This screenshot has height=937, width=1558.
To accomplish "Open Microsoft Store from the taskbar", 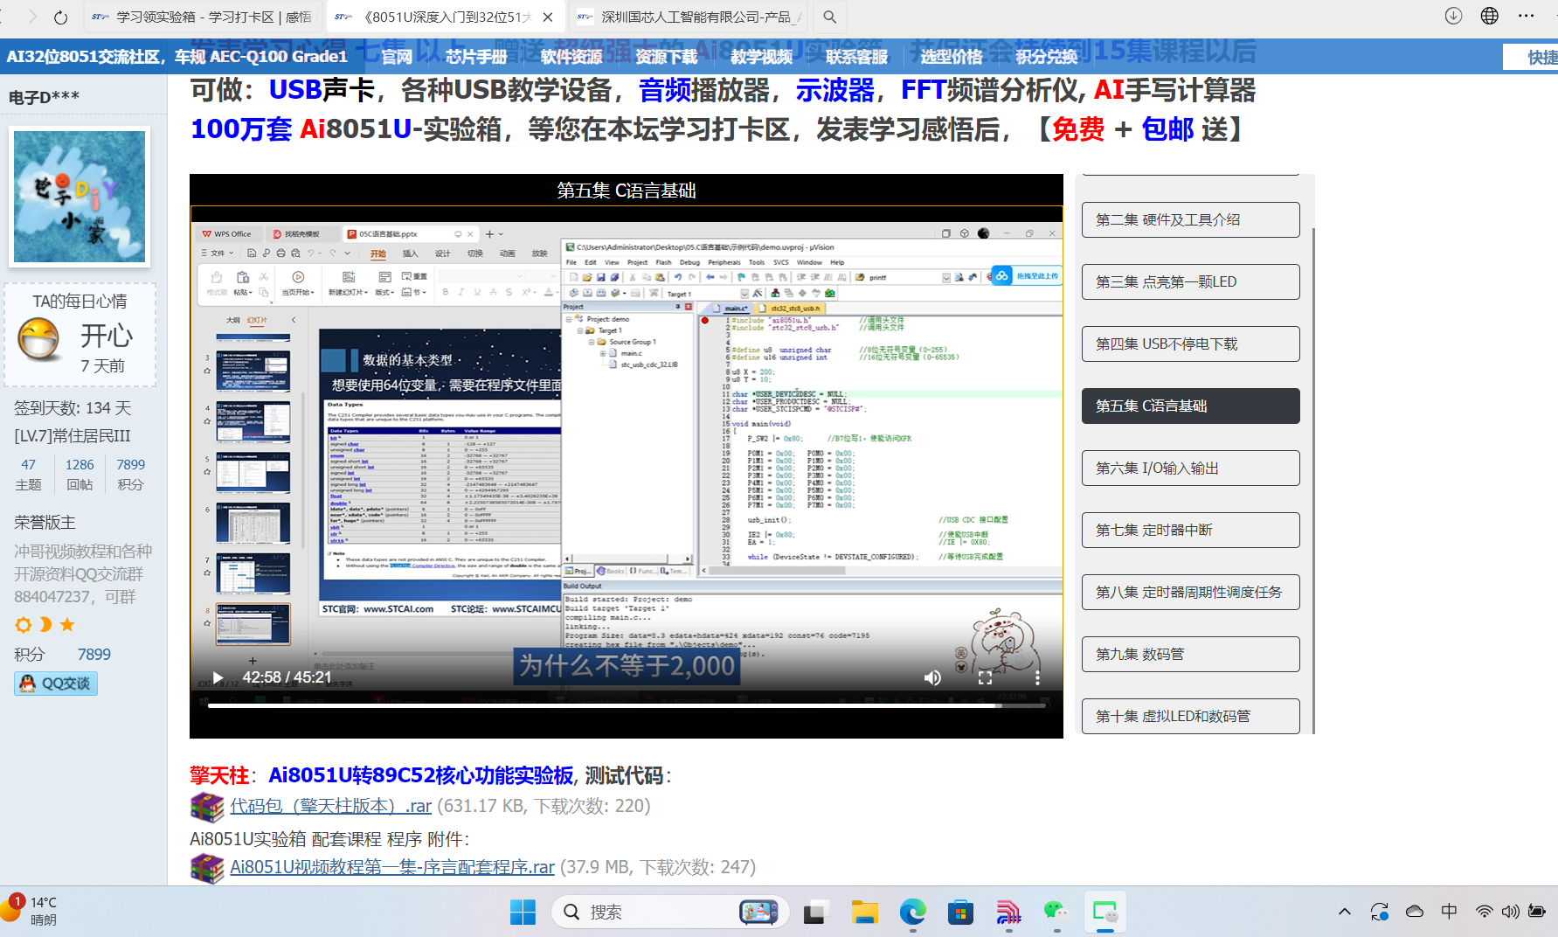I will click(960, 912).
